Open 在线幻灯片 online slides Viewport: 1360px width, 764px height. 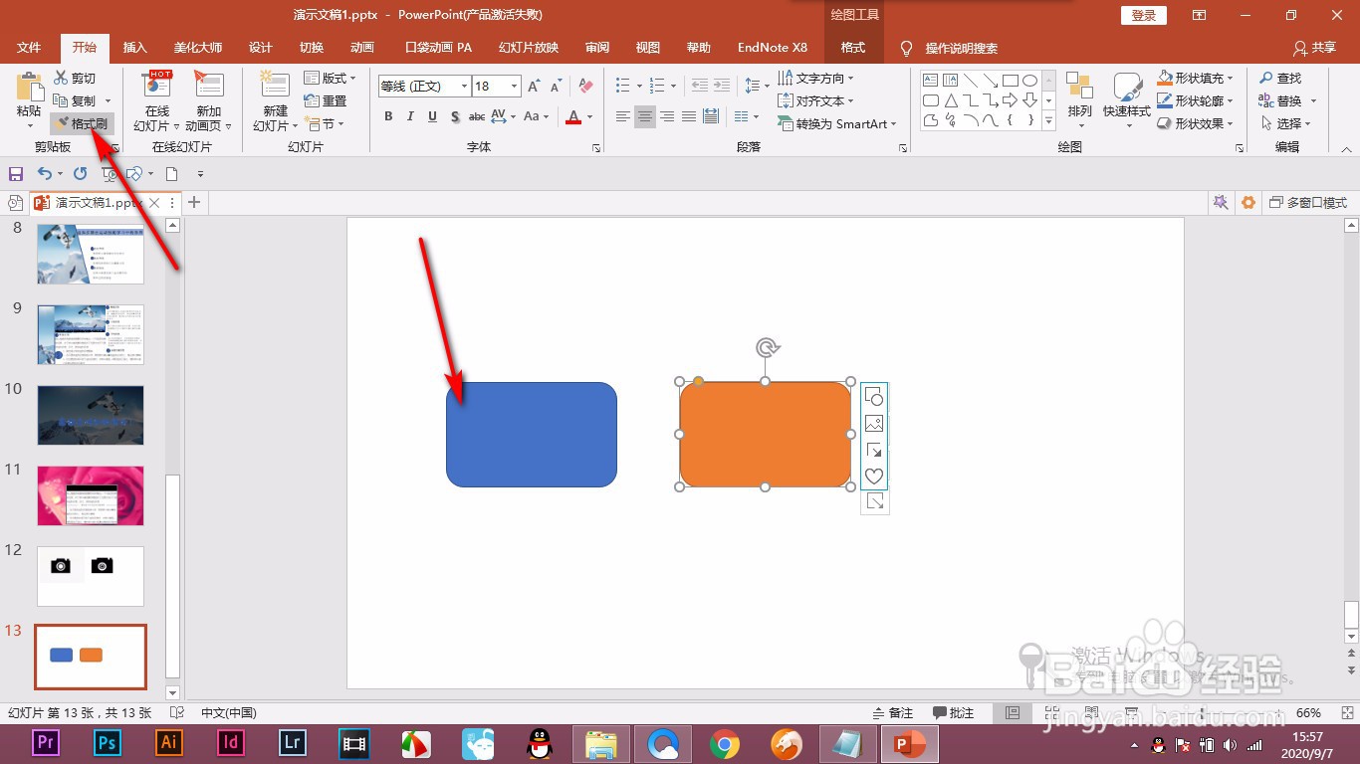[x=157, y=101]
